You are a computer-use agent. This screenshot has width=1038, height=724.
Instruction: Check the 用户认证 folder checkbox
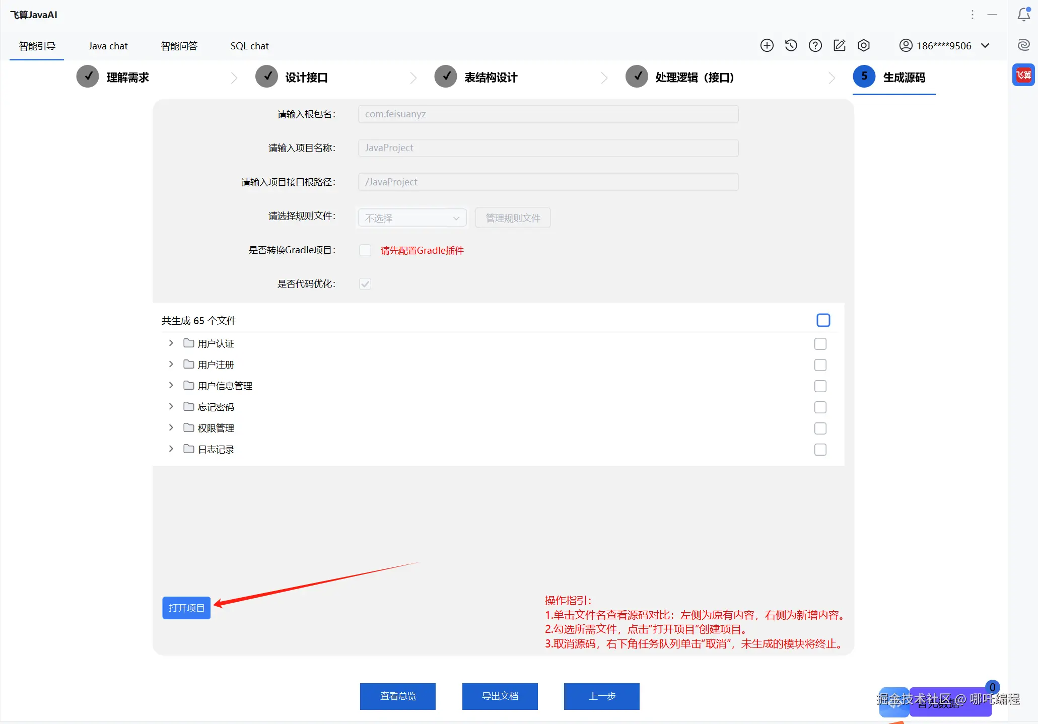pyautogui.click(x=820, y=344)
